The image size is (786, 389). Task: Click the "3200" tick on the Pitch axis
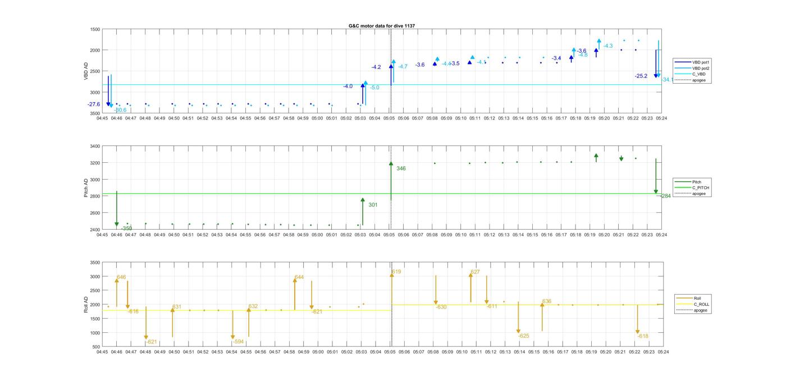tap(95, 163)
